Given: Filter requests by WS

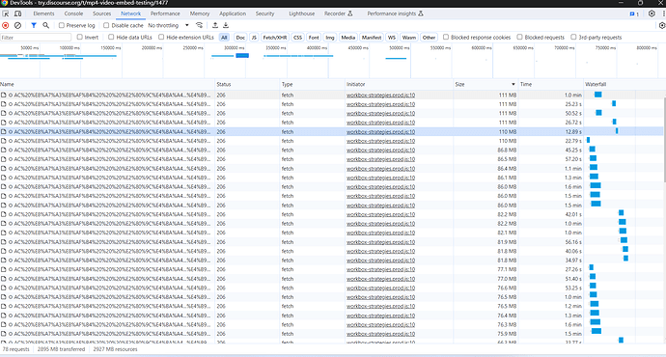Looking at the screenshot, I should [x=392, y=38].
